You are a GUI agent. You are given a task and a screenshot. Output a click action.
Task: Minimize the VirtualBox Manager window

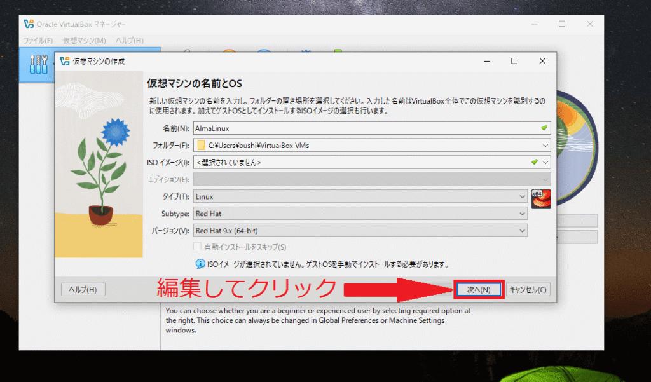[534, 24]
